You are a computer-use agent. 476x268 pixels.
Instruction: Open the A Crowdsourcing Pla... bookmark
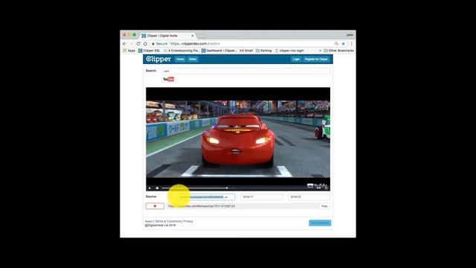tap(181, 51)
